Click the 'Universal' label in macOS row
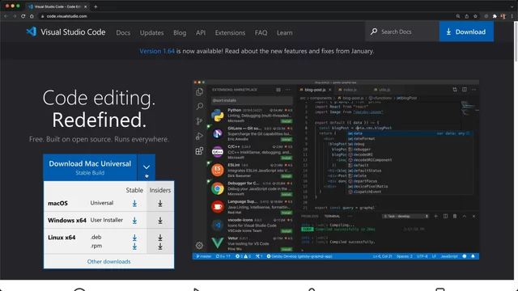Viewport: 518px width, 291px height. click(x=102, y=203)
